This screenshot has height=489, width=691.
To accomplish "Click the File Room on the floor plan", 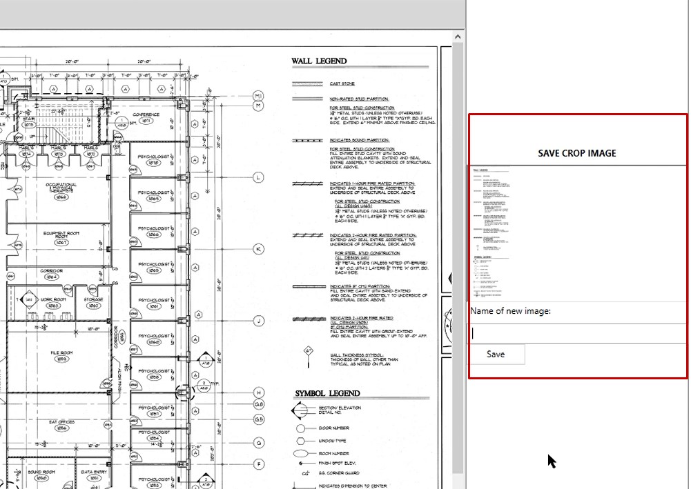I will point(61,355).
